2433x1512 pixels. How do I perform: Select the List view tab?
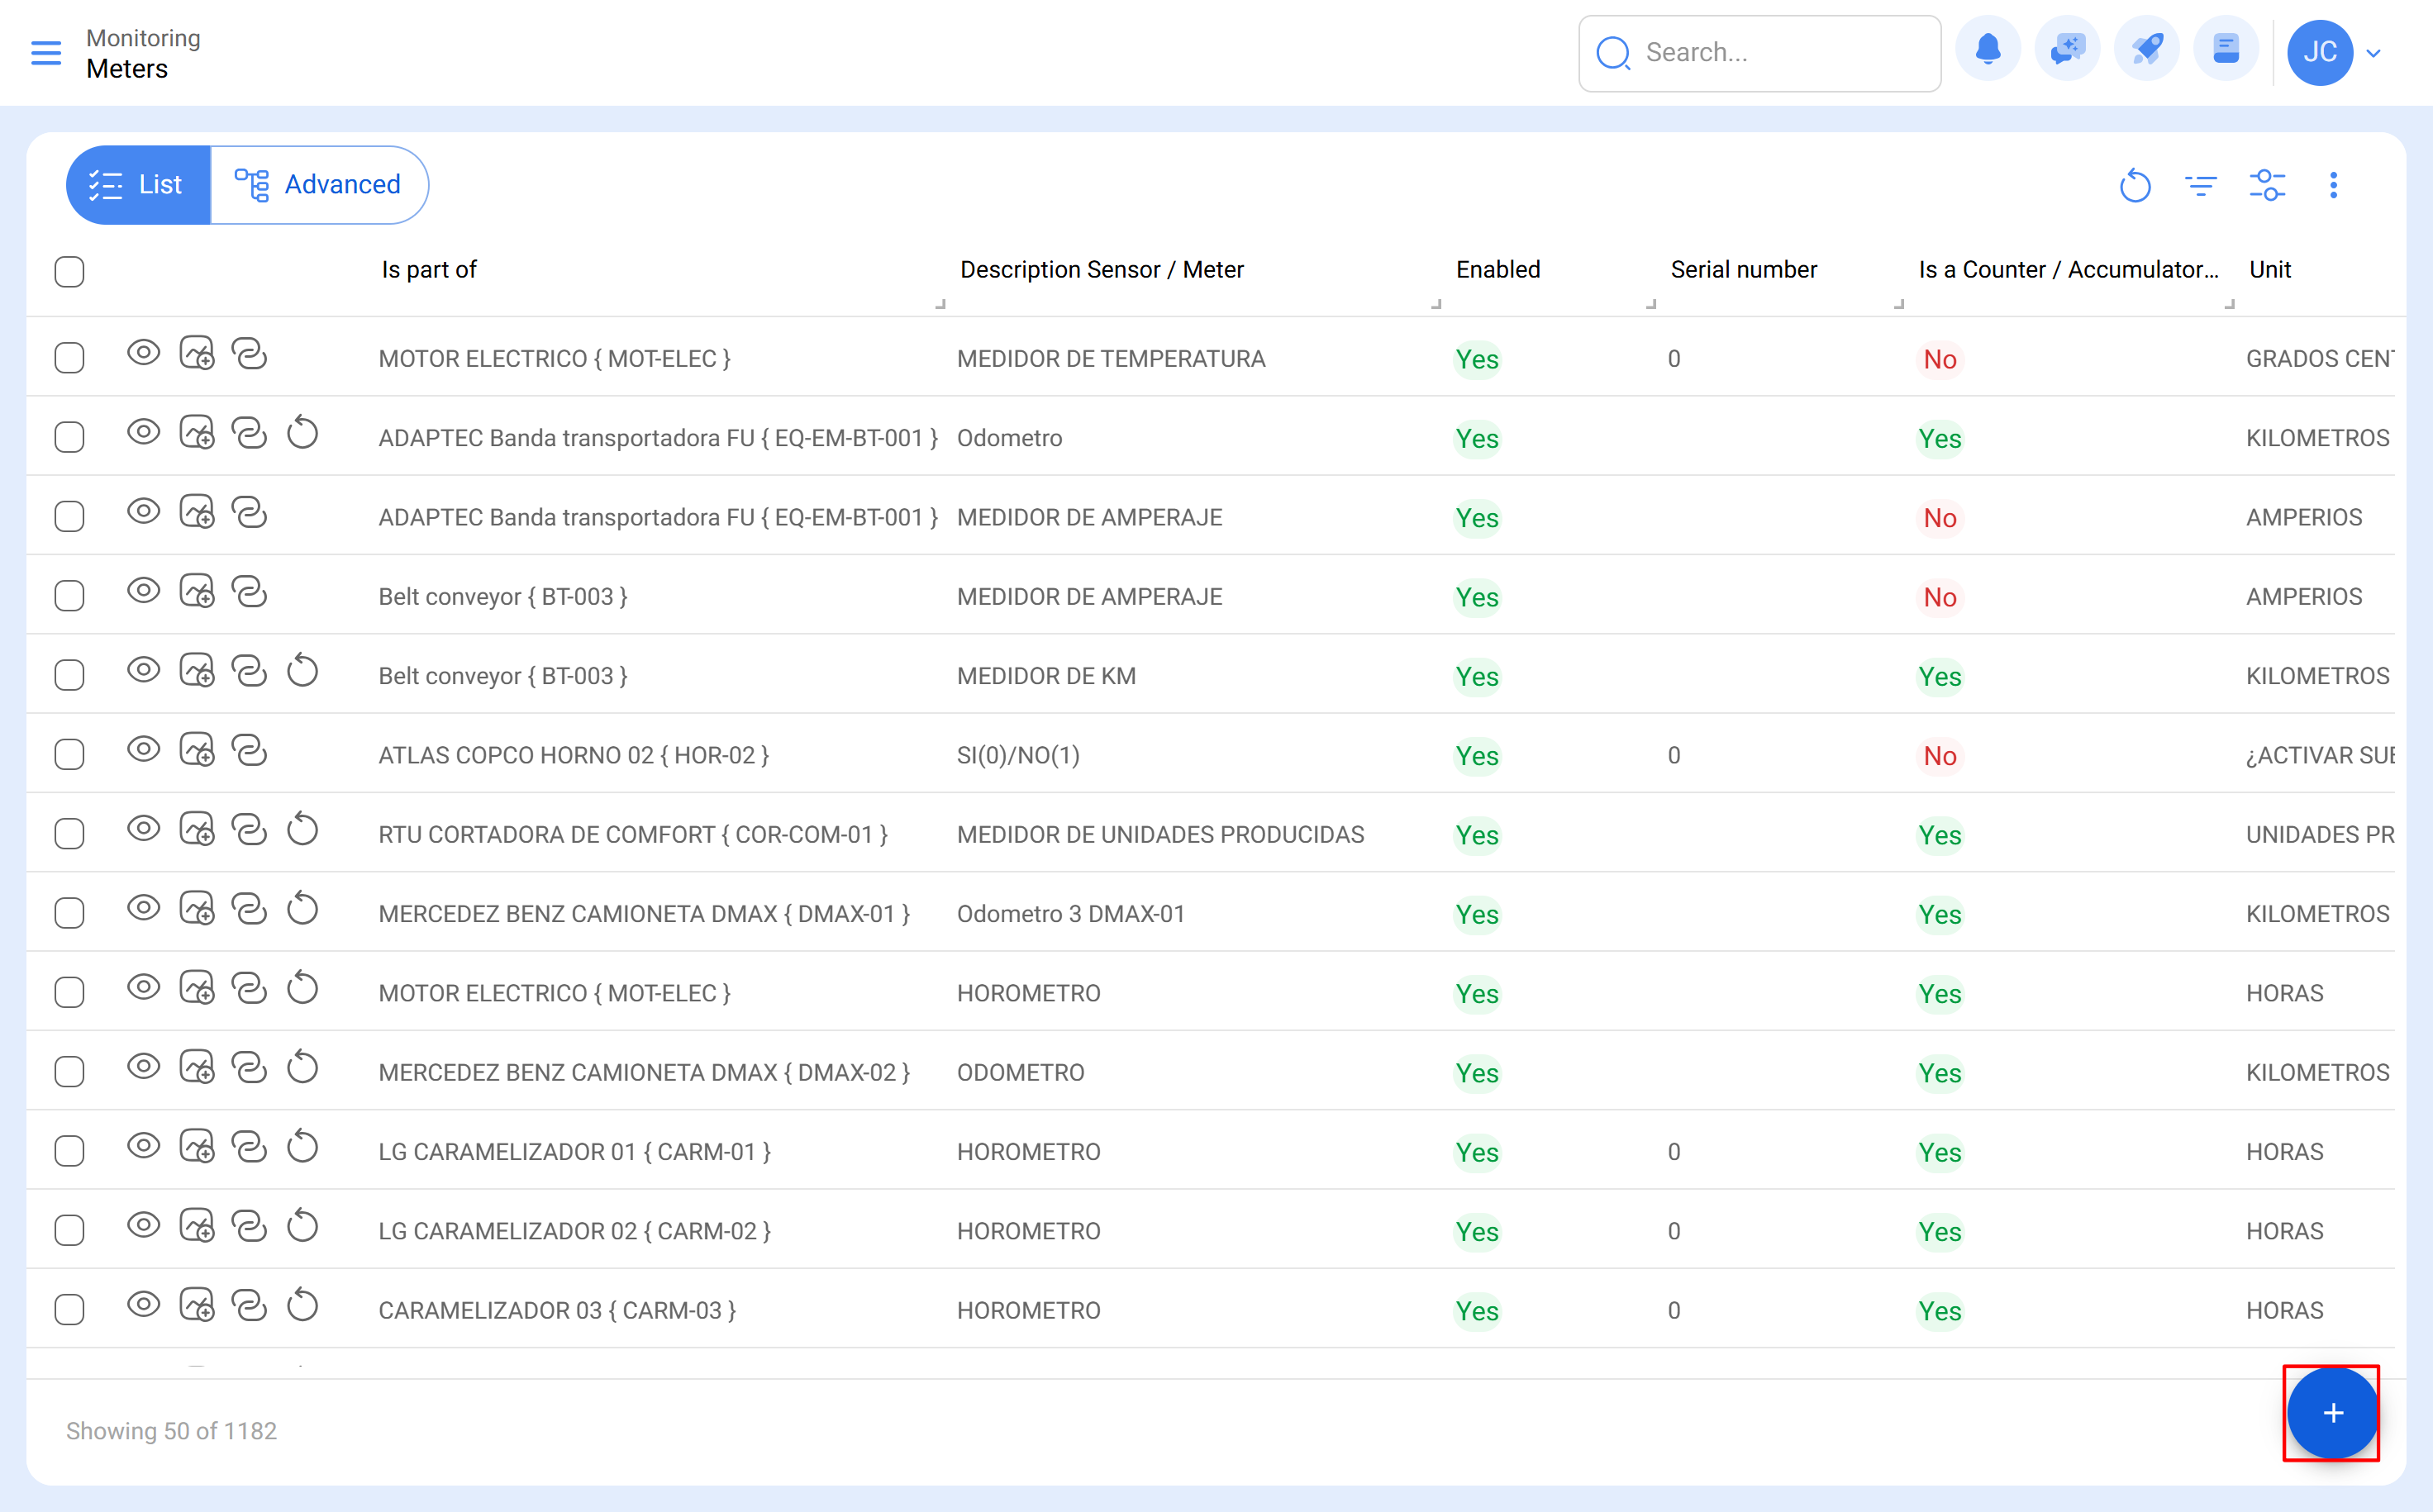139,184
